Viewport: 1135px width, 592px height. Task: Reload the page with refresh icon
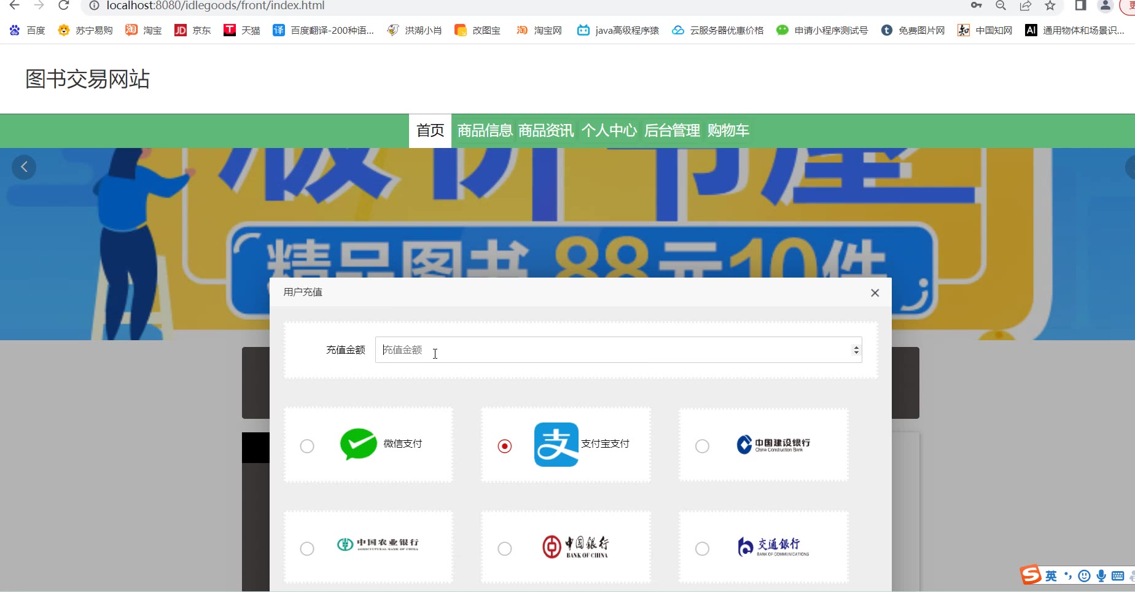click(x=64, y=6)
